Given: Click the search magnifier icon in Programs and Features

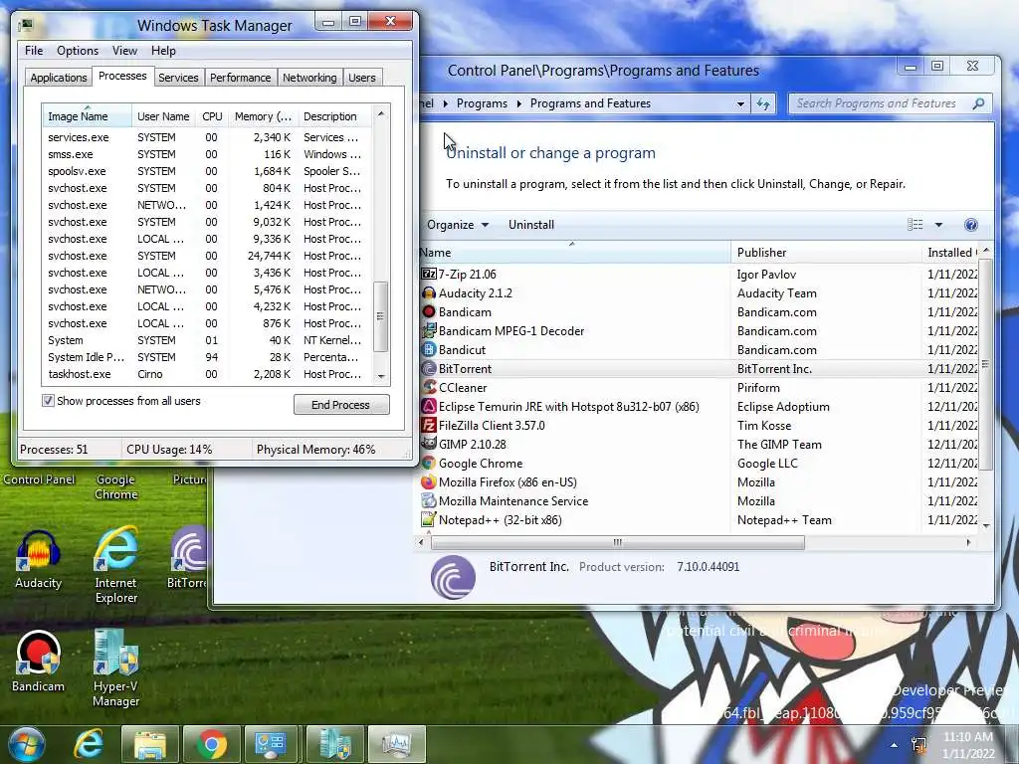Looking at the screenshot, I should (x=978, y=103).
